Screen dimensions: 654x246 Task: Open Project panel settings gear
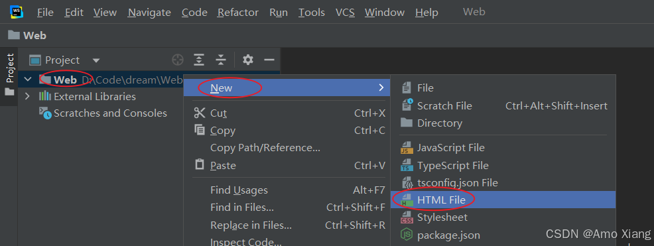point(248,60)
